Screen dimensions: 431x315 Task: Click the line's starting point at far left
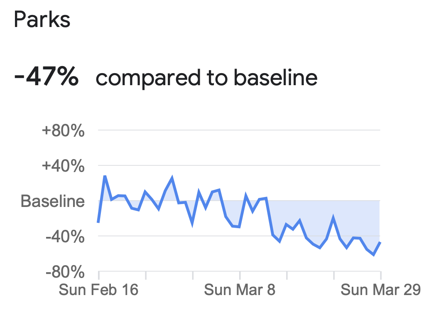(98, 222)
